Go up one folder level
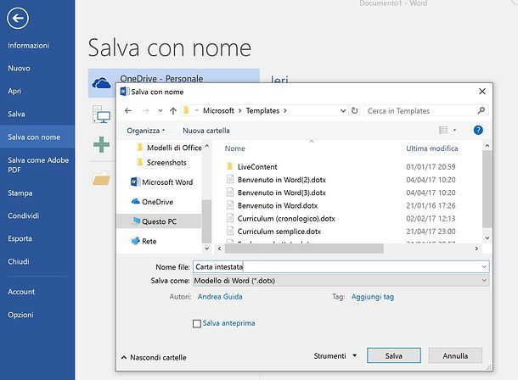 point(173,111)
